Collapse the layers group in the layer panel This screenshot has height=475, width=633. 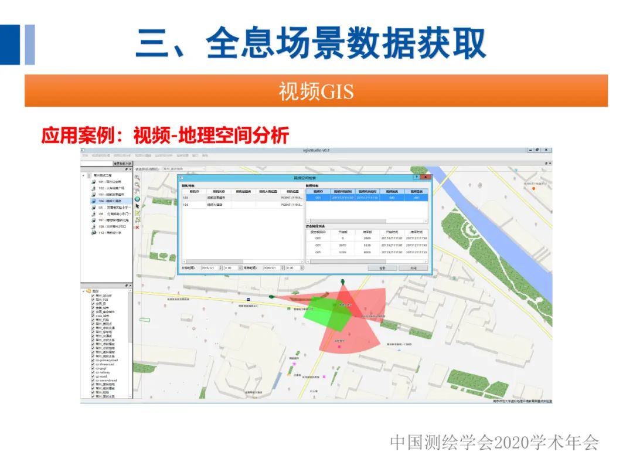(x=84, y=291)
